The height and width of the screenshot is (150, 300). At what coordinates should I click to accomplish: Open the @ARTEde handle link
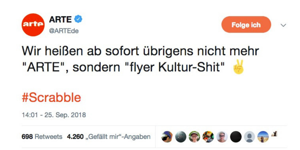64,31
